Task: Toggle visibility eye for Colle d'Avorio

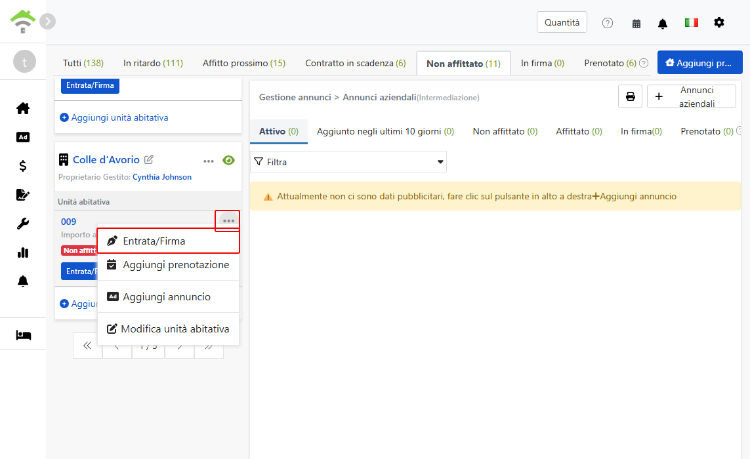Action: 228,160
